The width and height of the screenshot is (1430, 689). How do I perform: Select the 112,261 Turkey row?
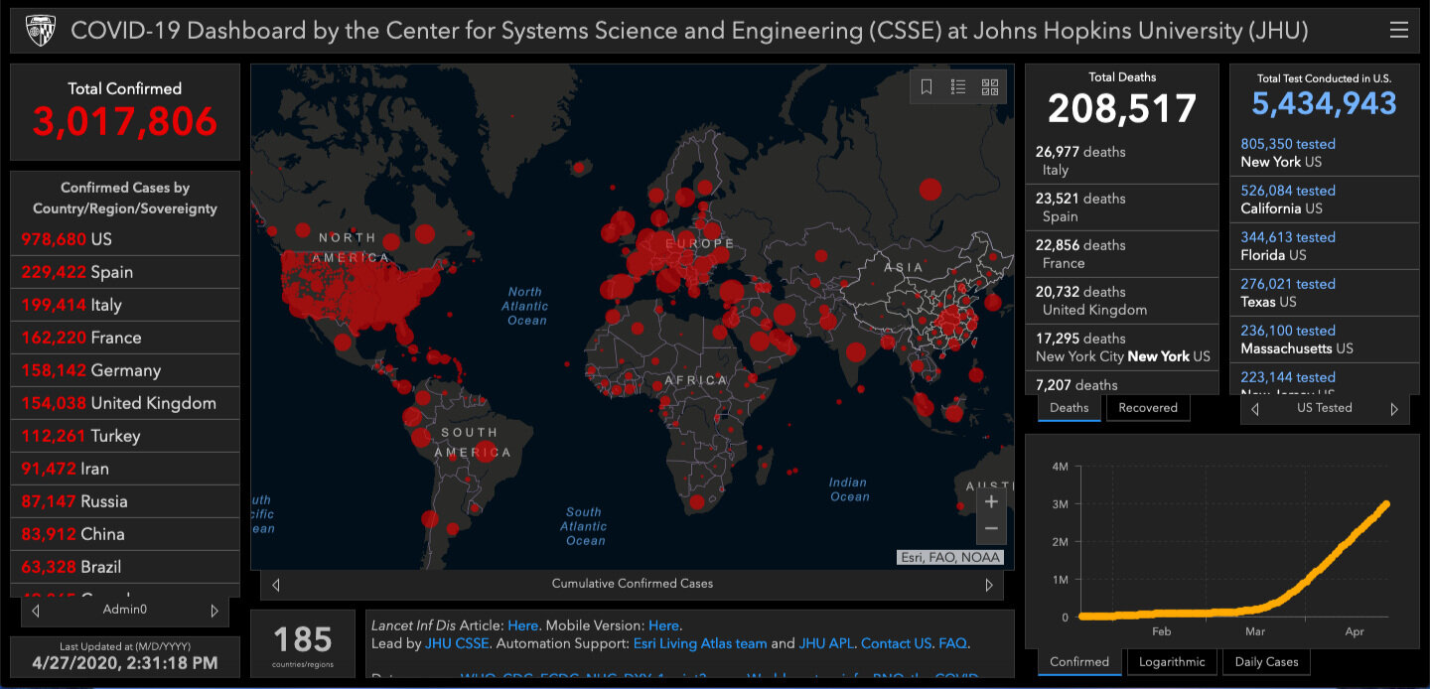125,436
